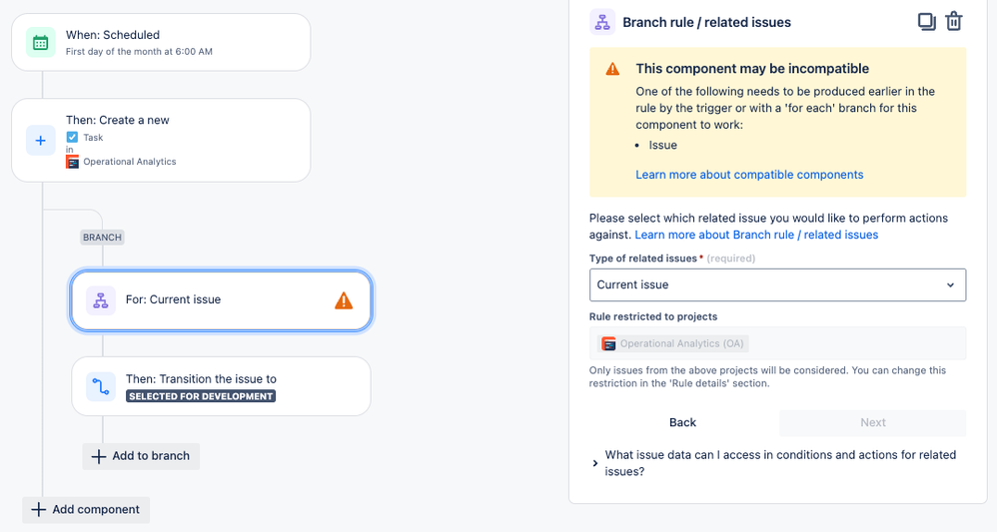This screenshot has width=997, height=532.
Task: Click the branch icon in panel header
Action: (x=602, y=22)
